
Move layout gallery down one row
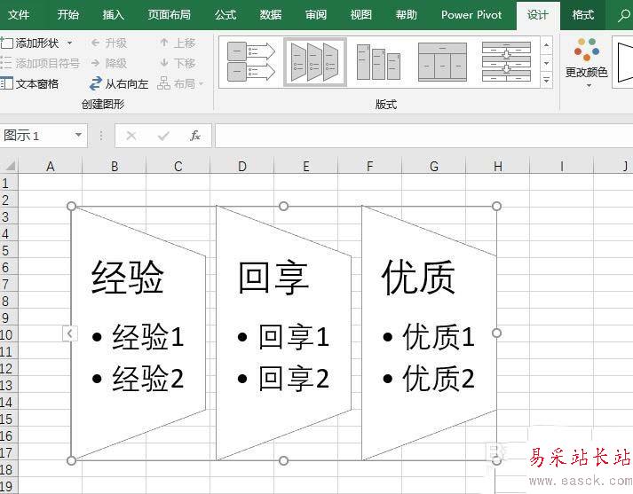coord(546,63)
